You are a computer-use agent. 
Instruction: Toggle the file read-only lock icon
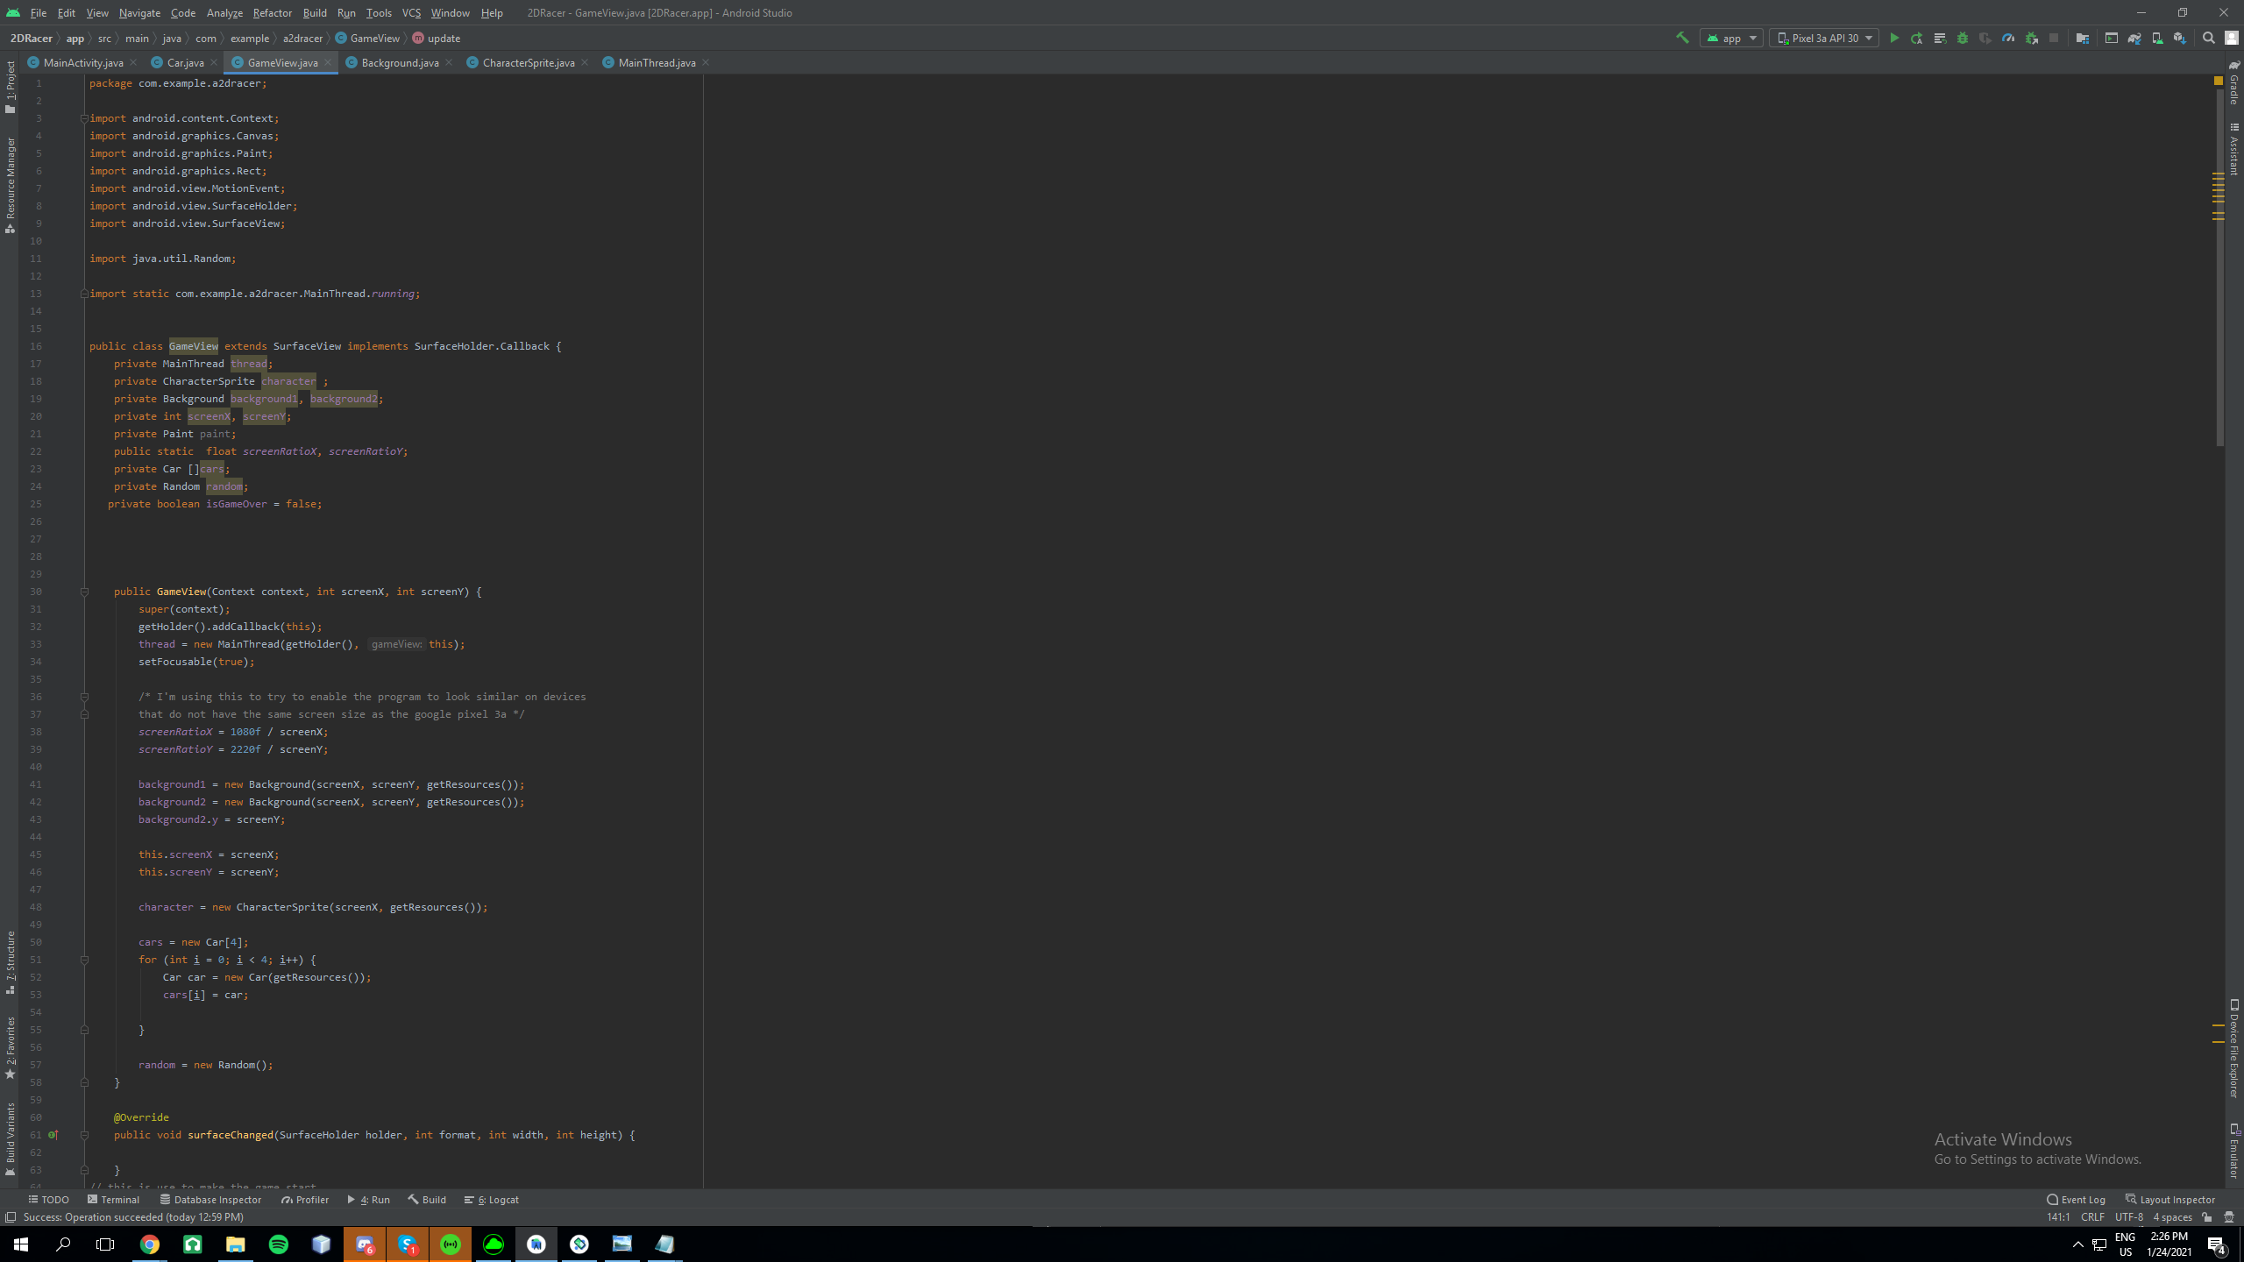pos(2207,1216)
